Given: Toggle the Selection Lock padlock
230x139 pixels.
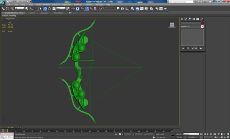Looking at the screenshot, I should click(116, 134).
